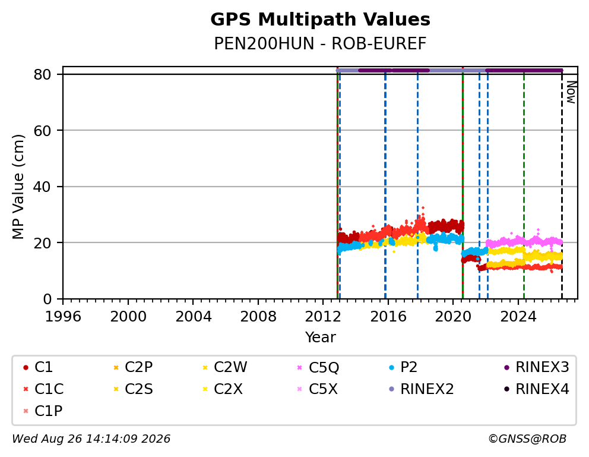Click the 'Now' dashed line label
The image size is (589, 457).
[x=571, y=93]
